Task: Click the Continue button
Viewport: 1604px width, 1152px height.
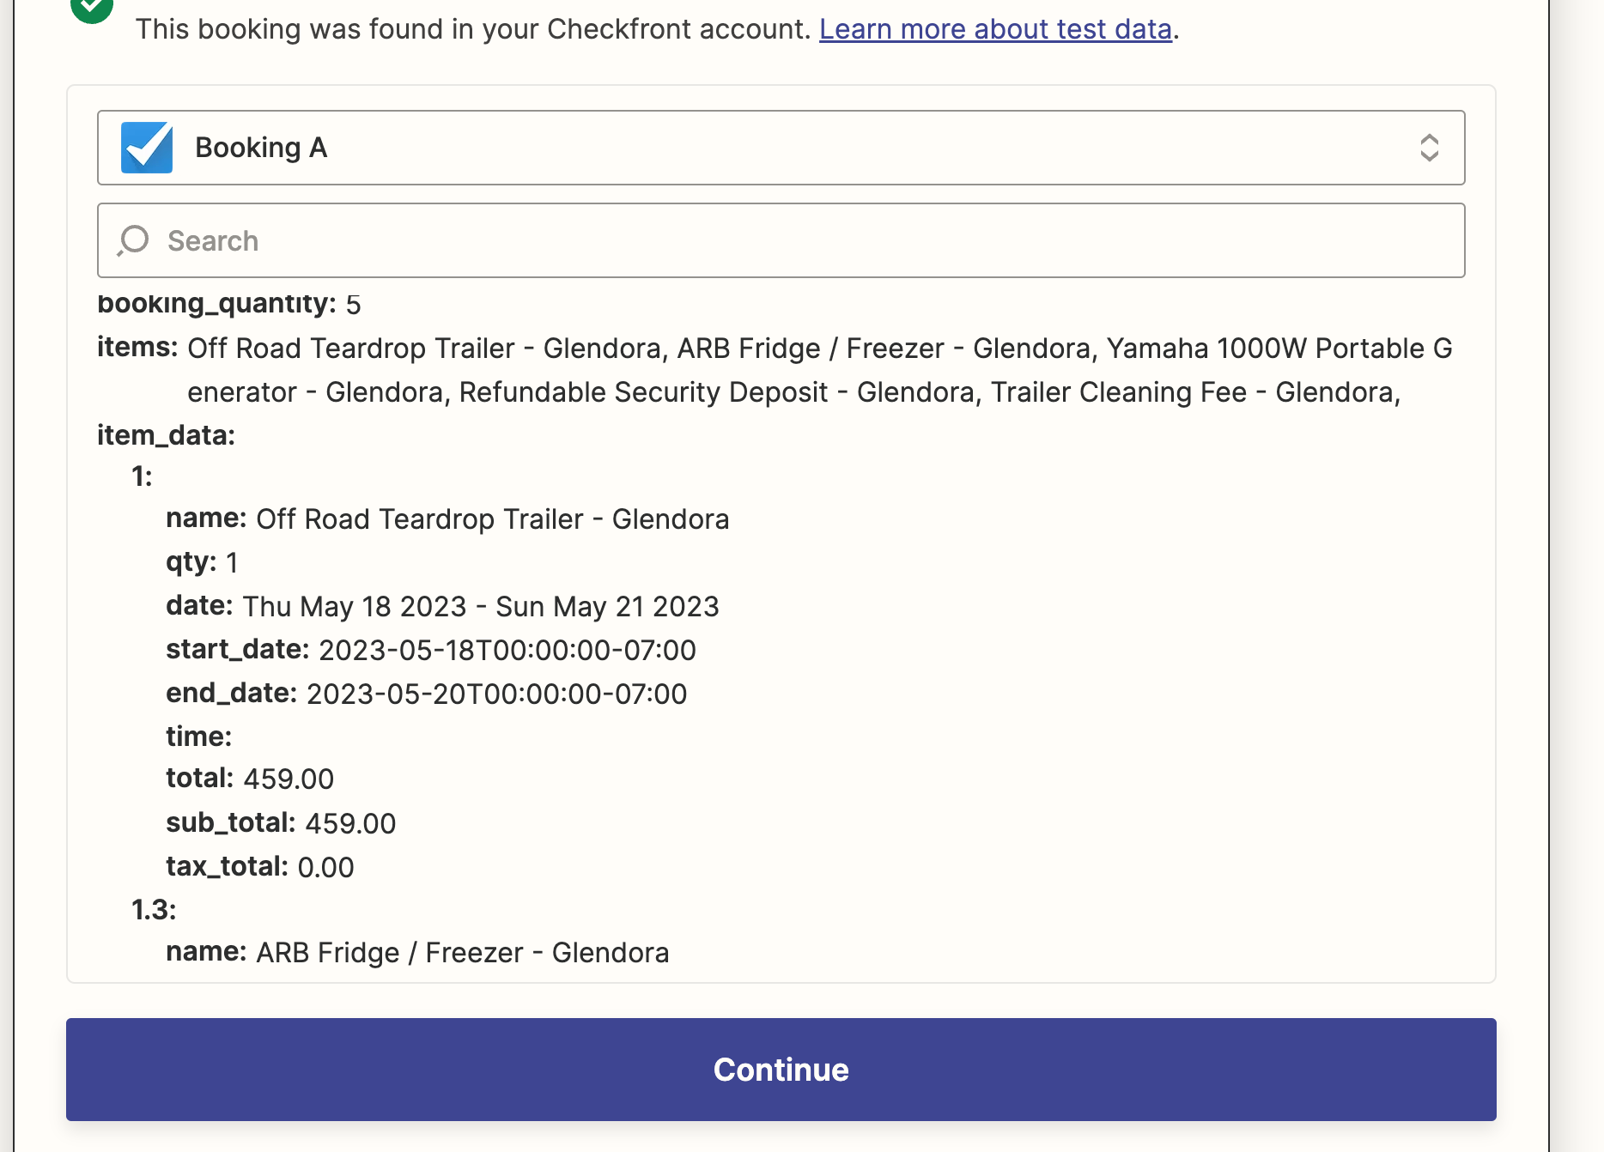Action: [781, 1070]
